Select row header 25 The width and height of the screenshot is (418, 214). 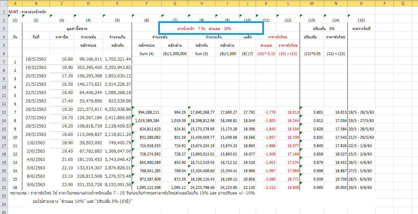point(4,211)
